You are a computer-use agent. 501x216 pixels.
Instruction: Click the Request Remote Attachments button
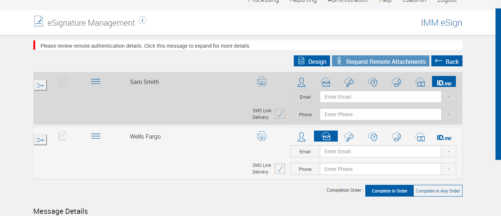(x=381, y=61)
